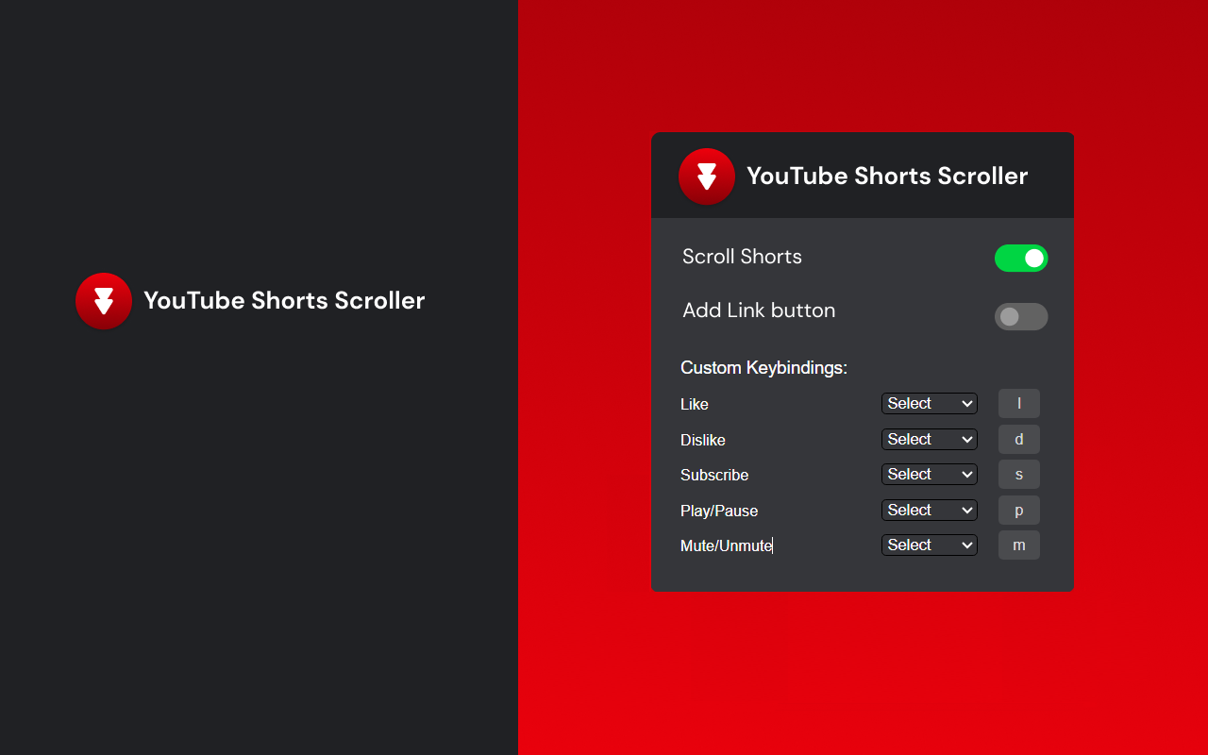Click the 'Like' keybinding label
1208x755 pixels.
(695, 404)
